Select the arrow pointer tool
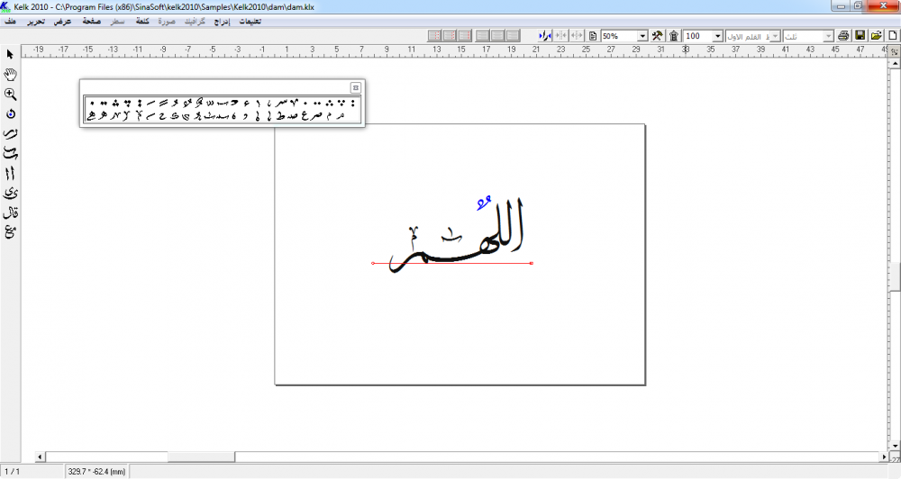Screen dimensions: 901x479 (x=11, y=54)
